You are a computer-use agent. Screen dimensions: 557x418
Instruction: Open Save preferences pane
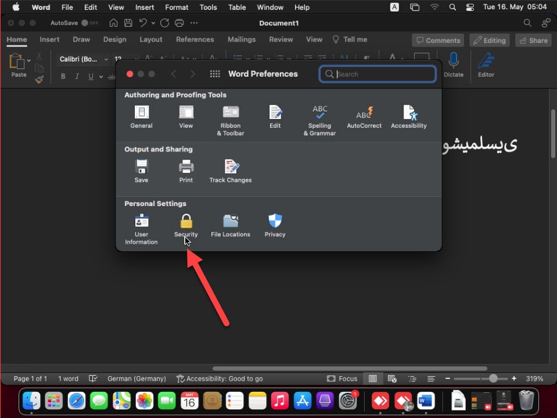141,171
